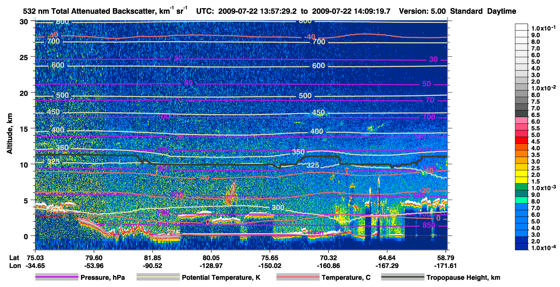
Task: Click the 'Lon' row label below the plot
Action: (14, 266)
